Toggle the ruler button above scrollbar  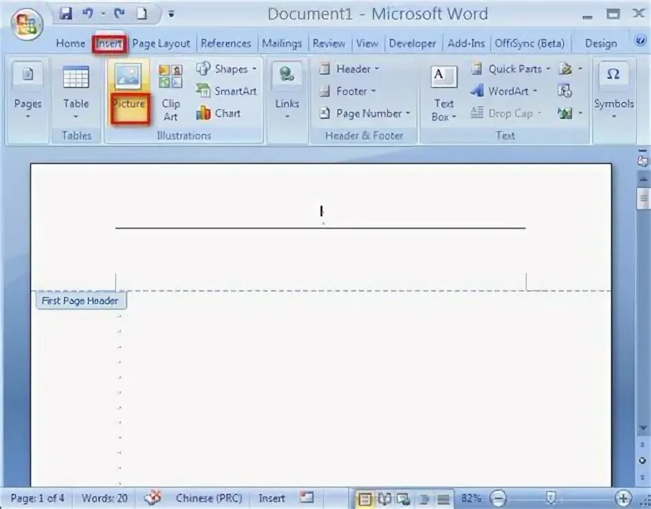point(643,161)
